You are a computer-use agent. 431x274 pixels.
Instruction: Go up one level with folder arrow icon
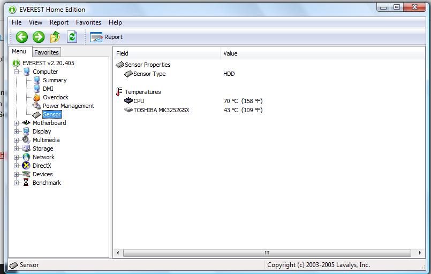(x=55, y=37)
